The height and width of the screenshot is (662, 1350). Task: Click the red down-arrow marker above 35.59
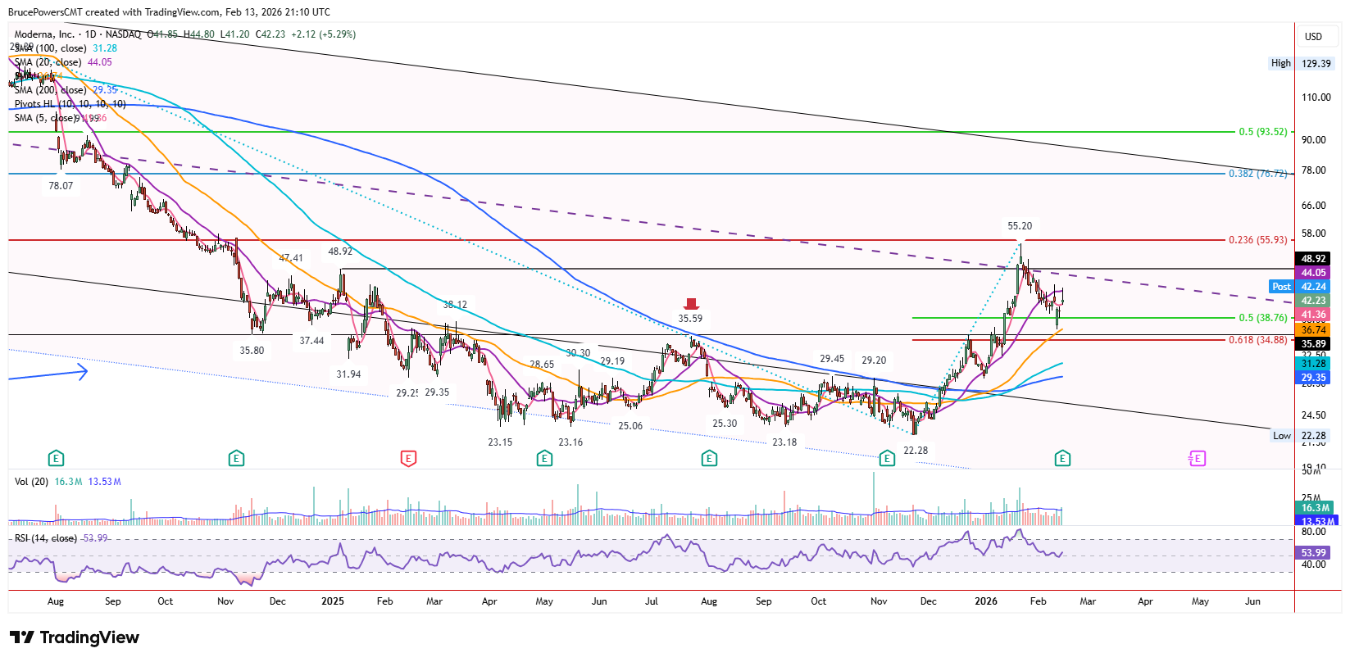pyautogui.click(x=691, y=304)
